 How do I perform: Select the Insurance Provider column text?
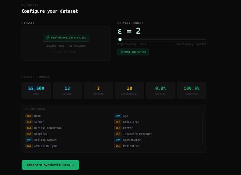click(137, 134)
